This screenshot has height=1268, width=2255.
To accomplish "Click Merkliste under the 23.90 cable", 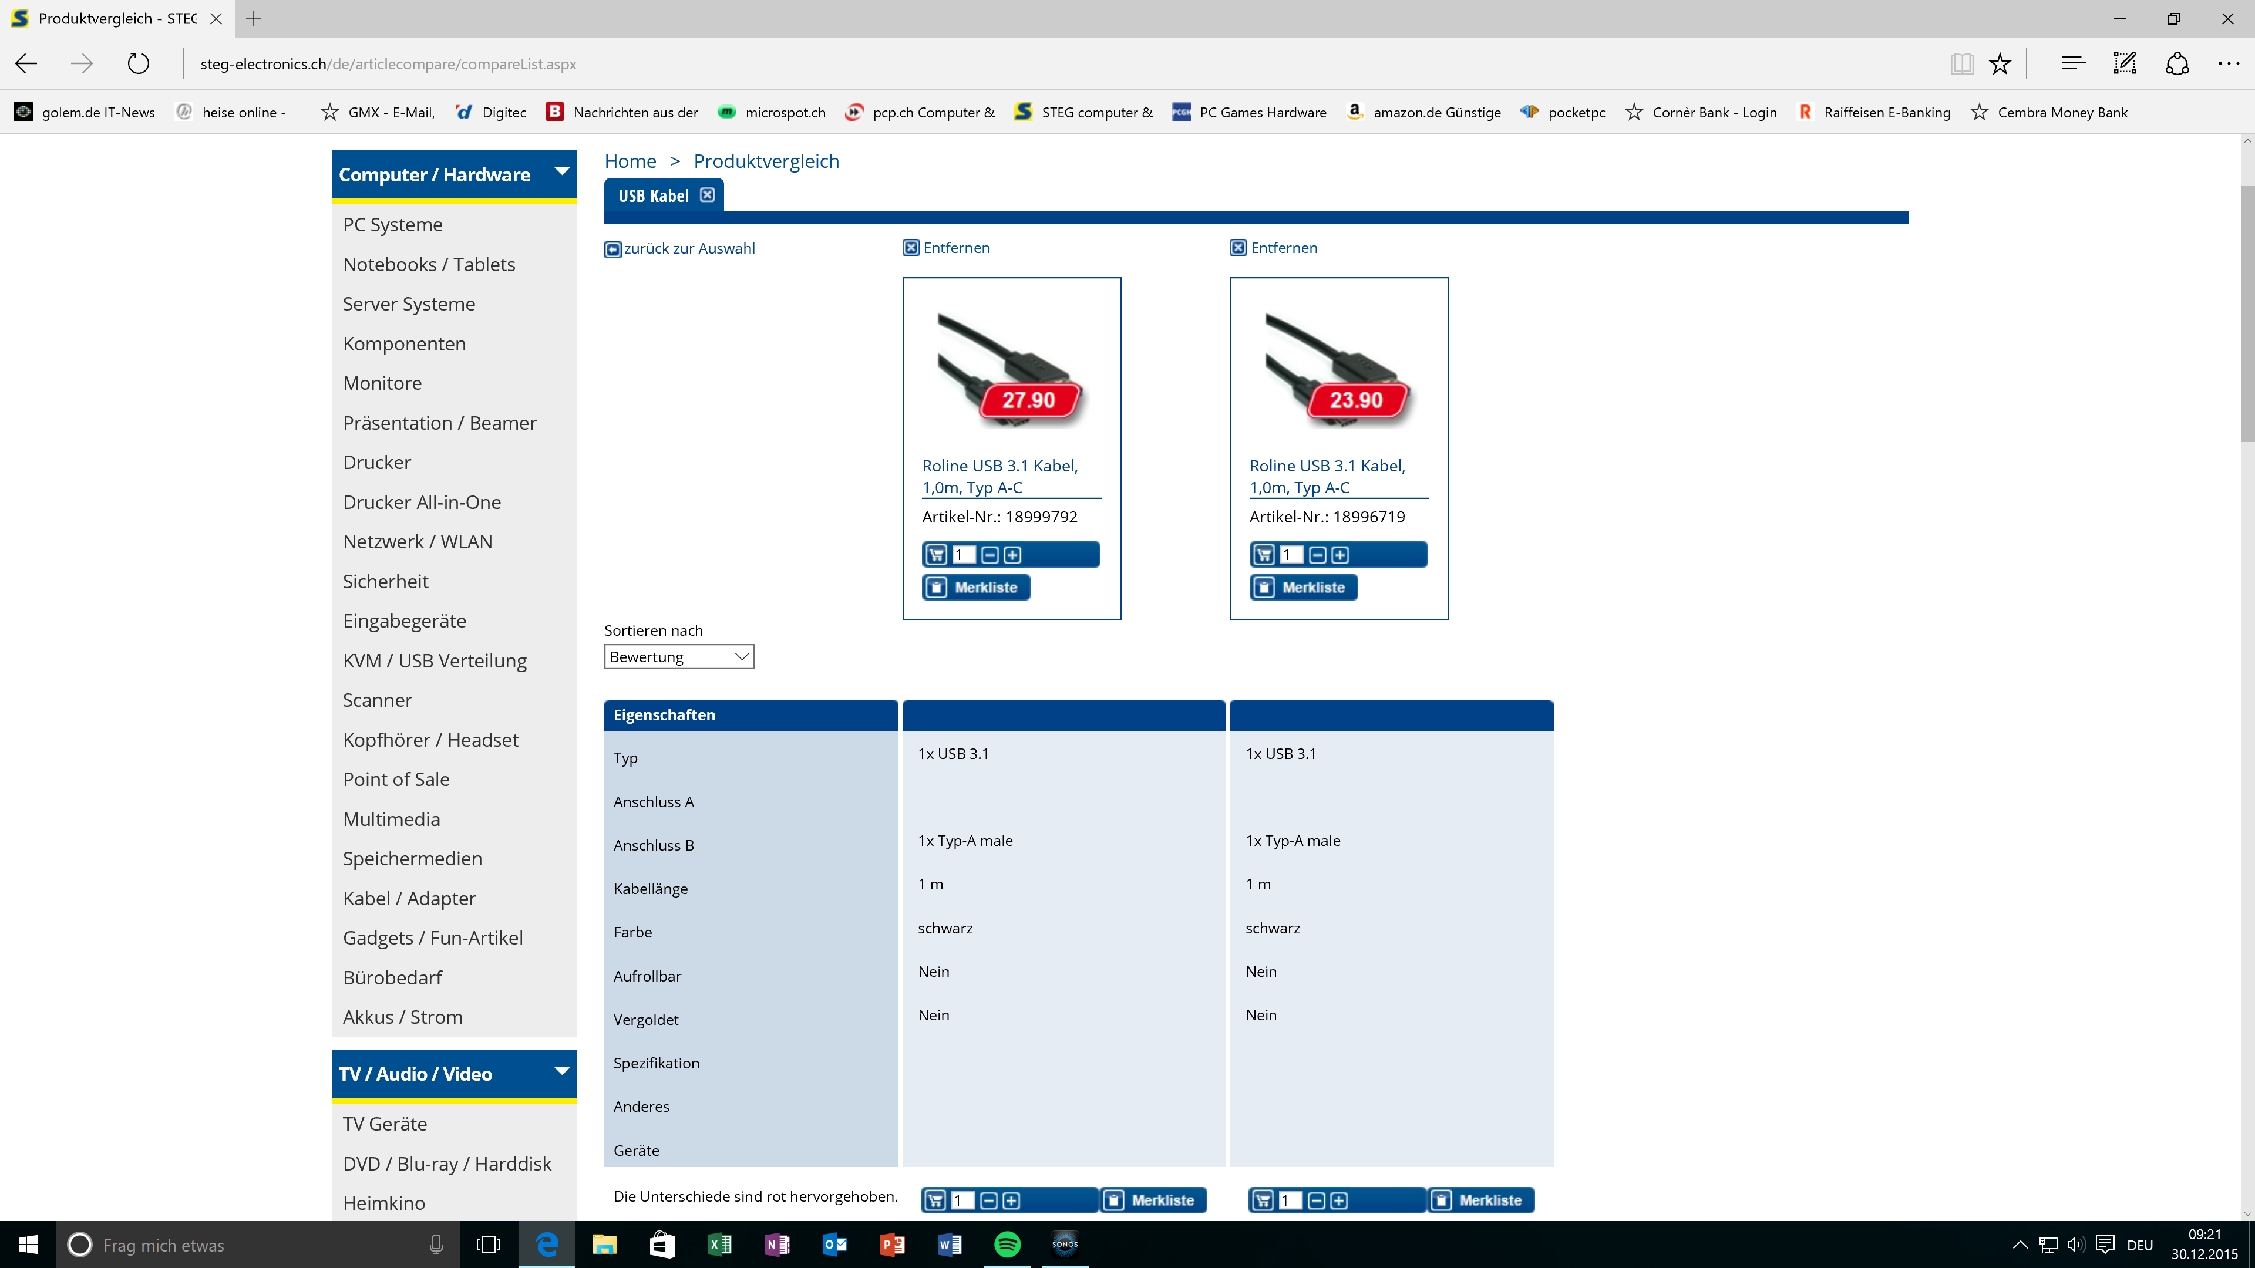I will coord(1304,587).
